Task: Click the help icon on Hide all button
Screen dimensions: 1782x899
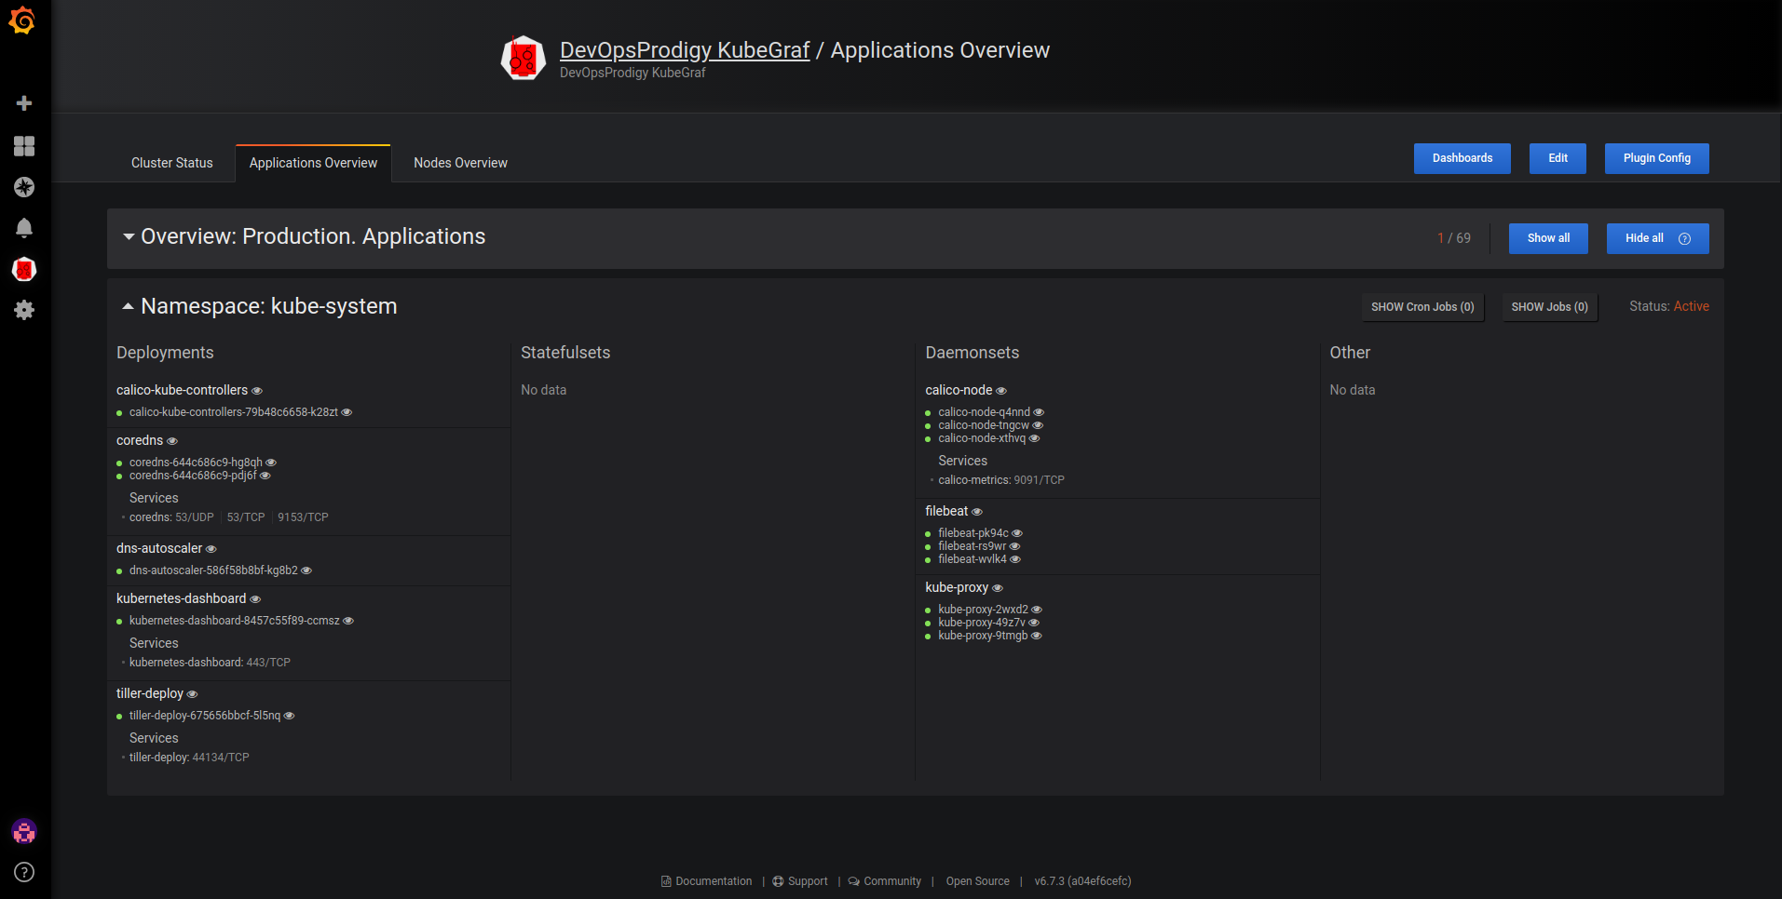Action: tap(1684, 239)
